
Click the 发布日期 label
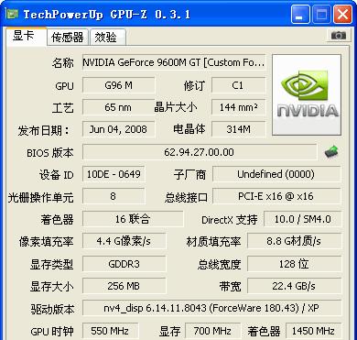tap(44, 130)
